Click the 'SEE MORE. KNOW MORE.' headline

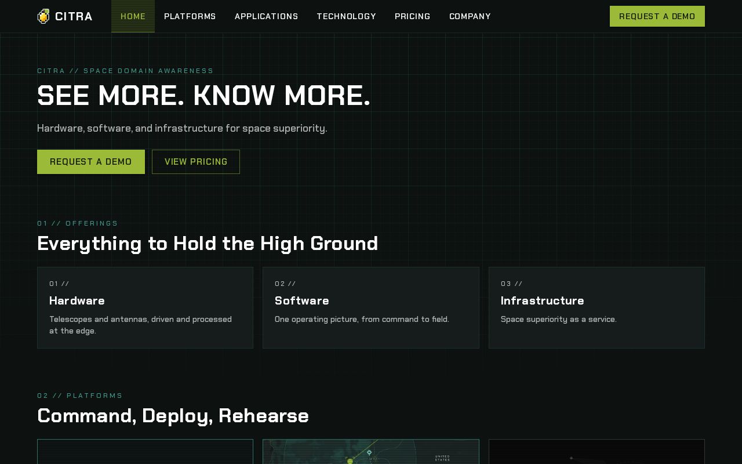click(203, 96)
